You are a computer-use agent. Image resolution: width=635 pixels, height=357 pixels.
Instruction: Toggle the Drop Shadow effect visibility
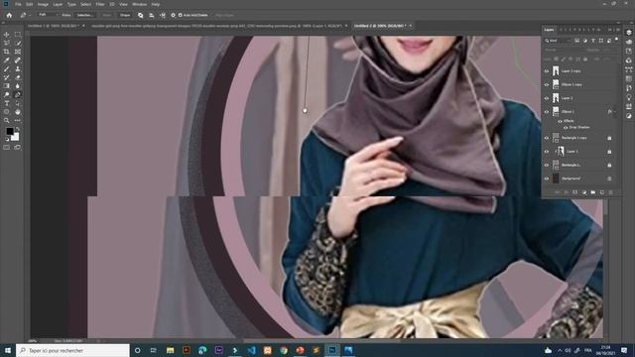(566, 127)
